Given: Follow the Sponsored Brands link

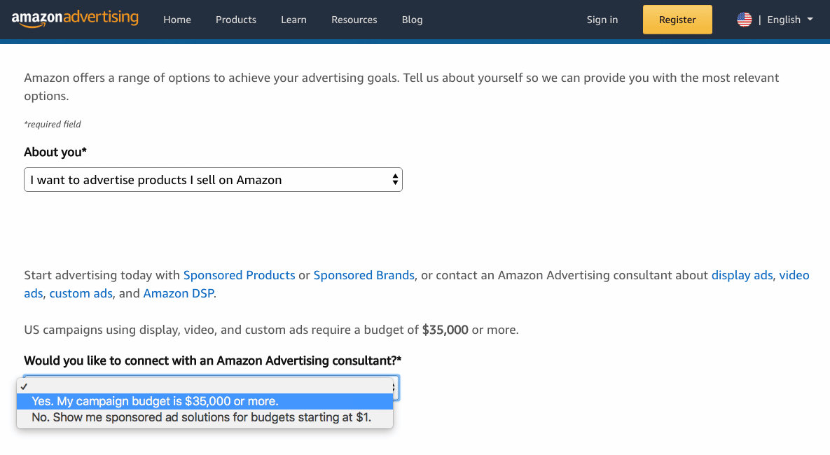Looking at the screenshot, I should [364, 275].
